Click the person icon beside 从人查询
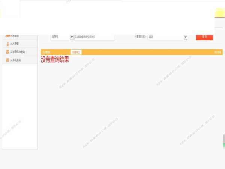Image resolution: width=225 pixels, height=169 pixels. point(7,44)
